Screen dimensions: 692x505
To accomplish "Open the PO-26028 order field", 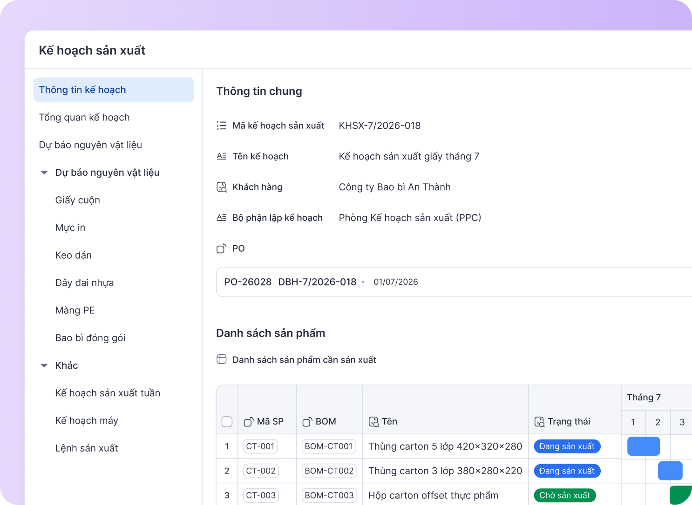I will pos(454,282).
